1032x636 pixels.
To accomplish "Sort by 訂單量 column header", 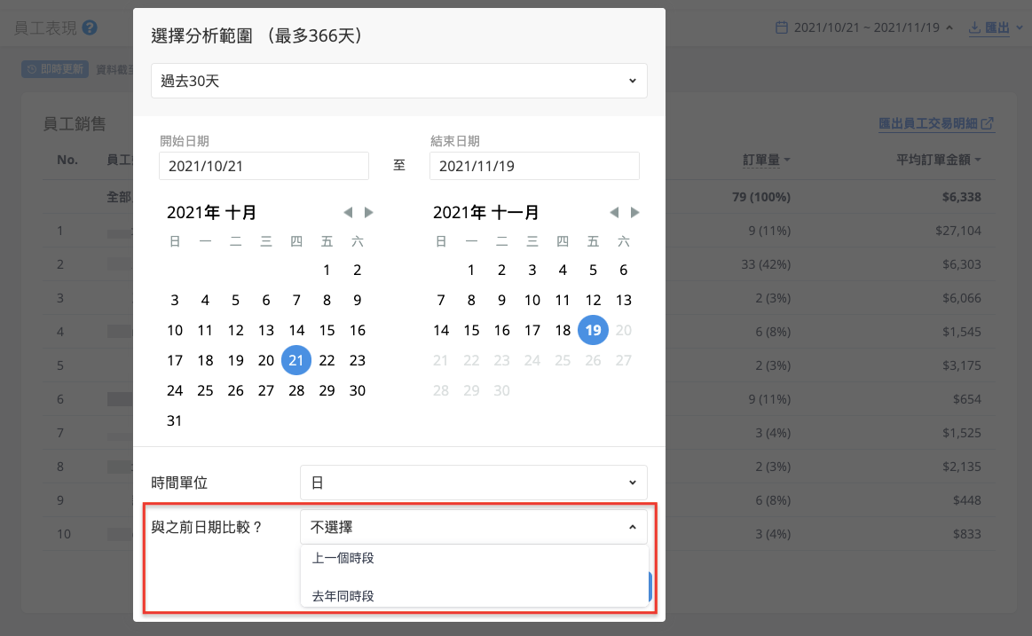I will [766, 160].
